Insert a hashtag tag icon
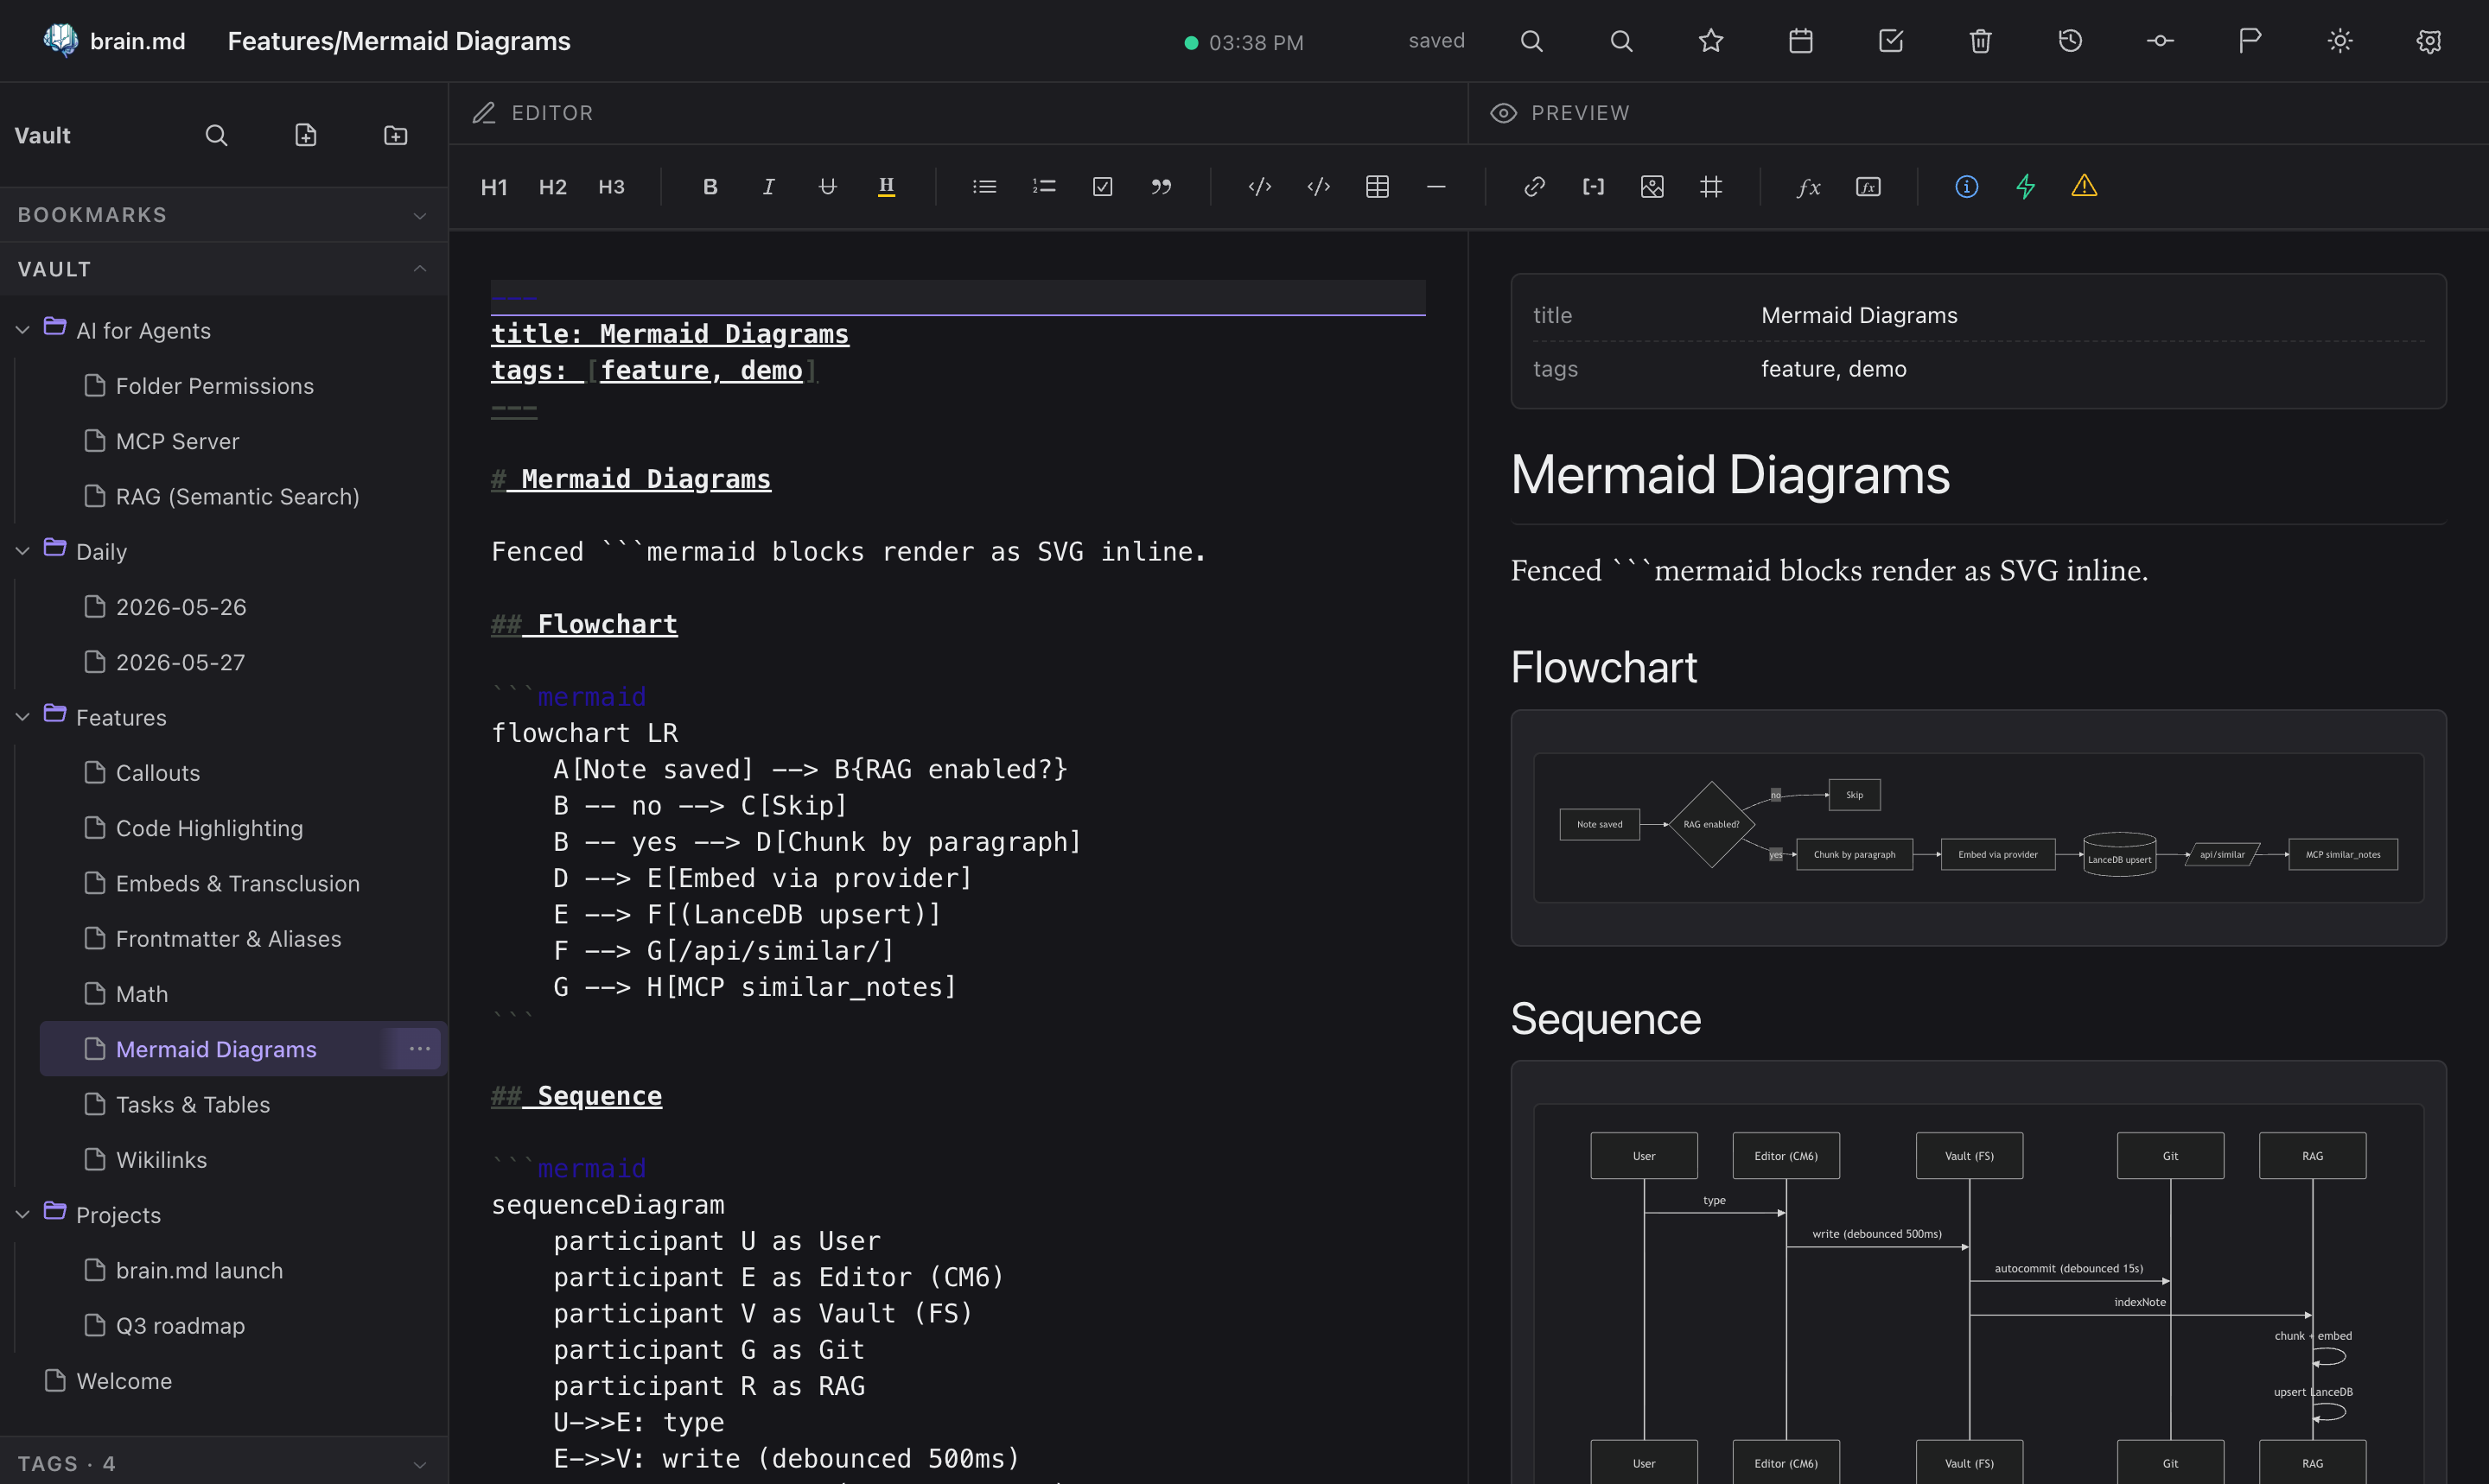Image resolution: width=2489 pixels, height=1484 pixels. (1710, 187)
